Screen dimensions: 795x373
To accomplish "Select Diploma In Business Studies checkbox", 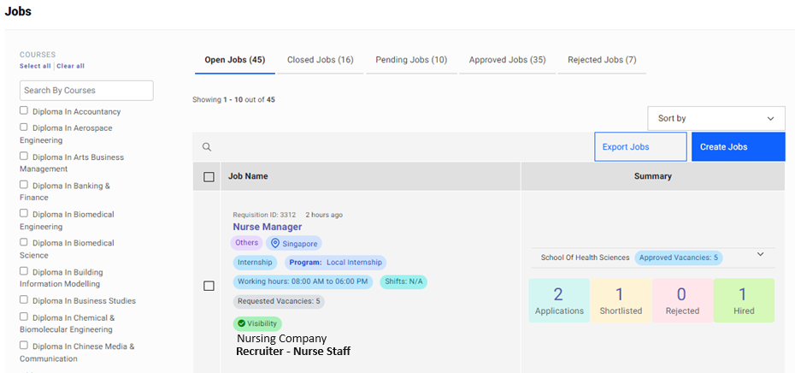I will 24,300.
